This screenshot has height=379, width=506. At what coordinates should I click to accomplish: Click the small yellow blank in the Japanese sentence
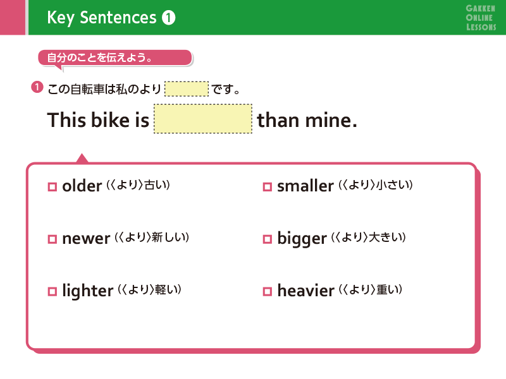click(187, 88)
